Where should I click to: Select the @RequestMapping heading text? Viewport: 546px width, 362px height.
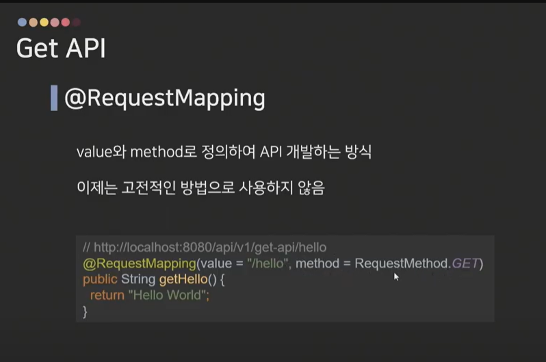(x=165, y=99)
